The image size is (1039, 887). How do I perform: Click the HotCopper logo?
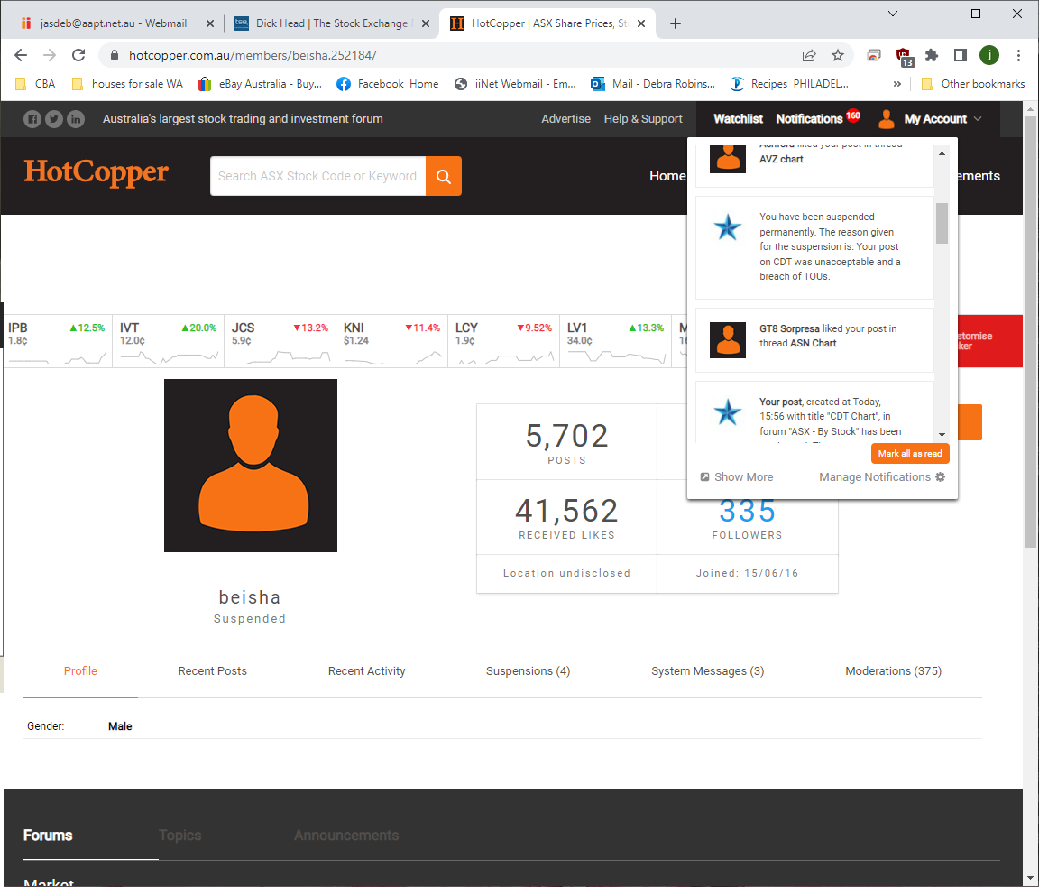point(97,172)
